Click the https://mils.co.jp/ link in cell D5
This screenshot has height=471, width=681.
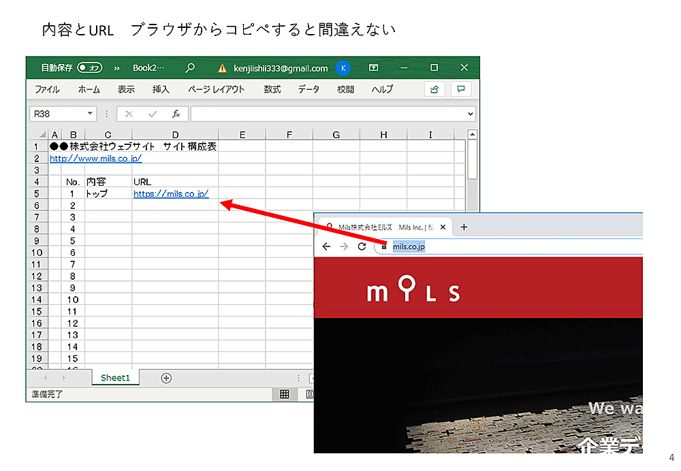coord(171,194)
